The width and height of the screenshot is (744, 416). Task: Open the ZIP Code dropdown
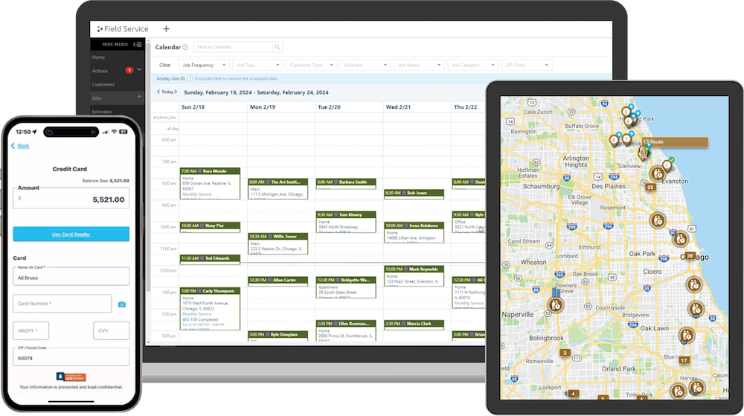click(527, 65)
